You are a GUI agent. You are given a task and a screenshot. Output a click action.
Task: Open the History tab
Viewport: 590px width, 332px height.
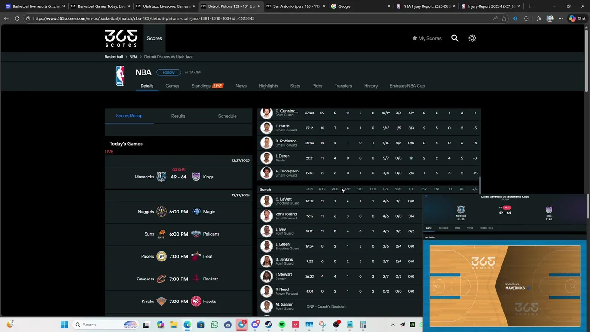371,86
